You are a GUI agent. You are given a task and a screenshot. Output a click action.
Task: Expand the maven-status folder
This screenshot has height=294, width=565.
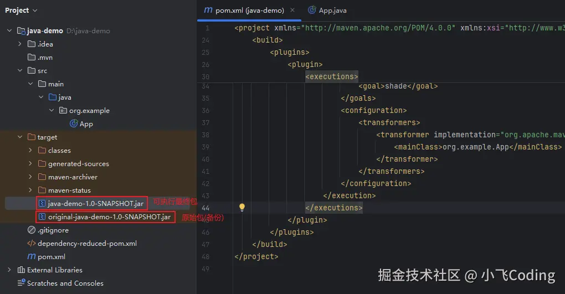30,190
